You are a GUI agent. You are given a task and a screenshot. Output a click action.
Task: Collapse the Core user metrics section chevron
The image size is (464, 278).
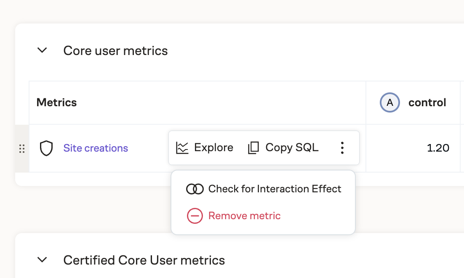[x=42, y=51]
